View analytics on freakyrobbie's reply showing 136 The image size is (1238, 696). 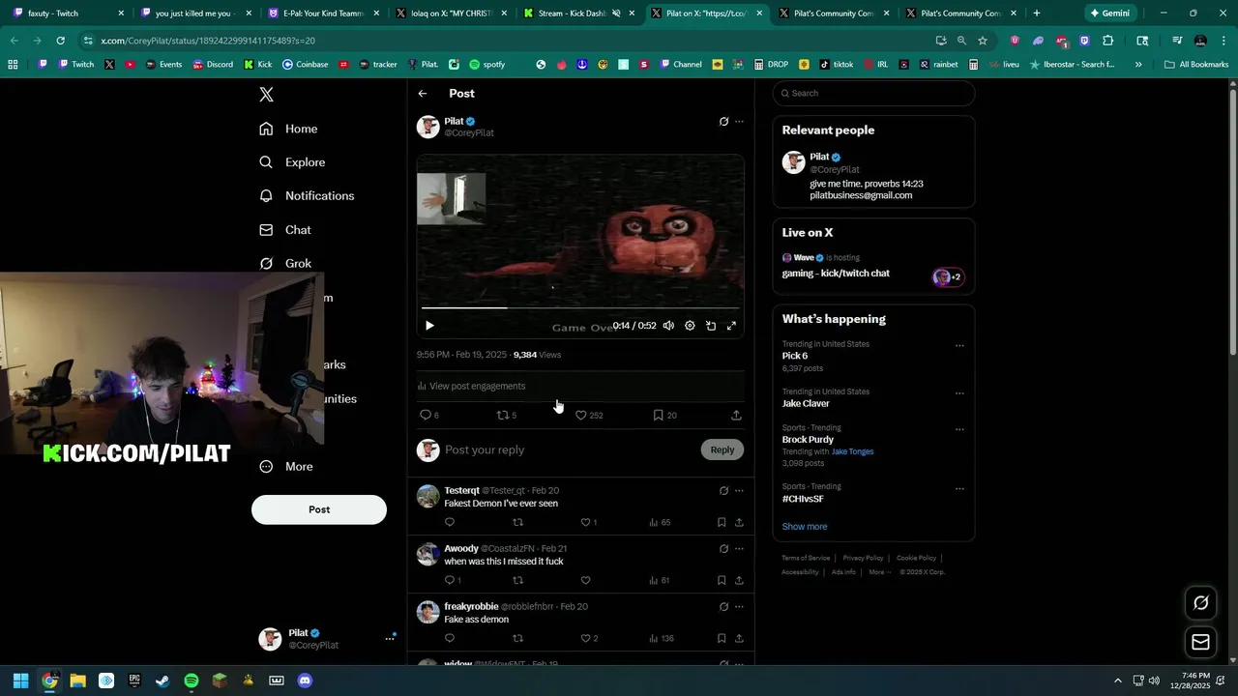[x=662, y=638]
